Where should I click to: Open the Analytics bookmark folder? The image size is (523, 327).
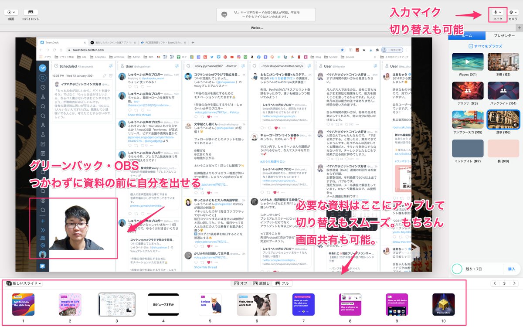pos(98,57)
